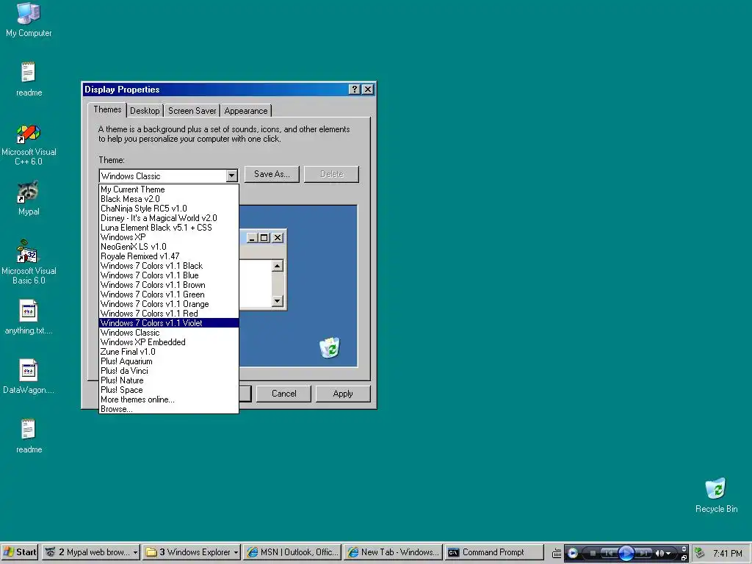Open Mypal web browser taskbar group
The width and height of the screenshot is (752, 564).
(x=90, y=552)
